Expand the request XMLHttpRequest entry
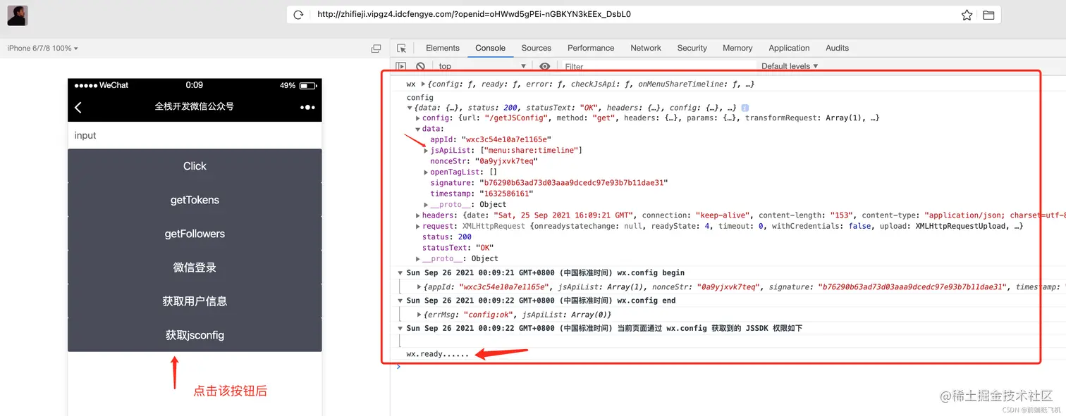The width and height of the screenshot is (1066, 416). point(417,227)
